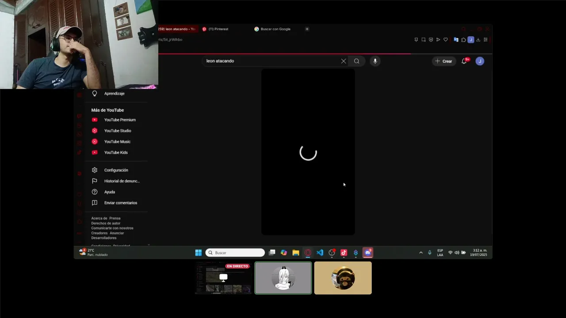Clear the YouTube search box with X
This screenshot has width=566, height=318.
pyautogui.click(x=344, y=61)
